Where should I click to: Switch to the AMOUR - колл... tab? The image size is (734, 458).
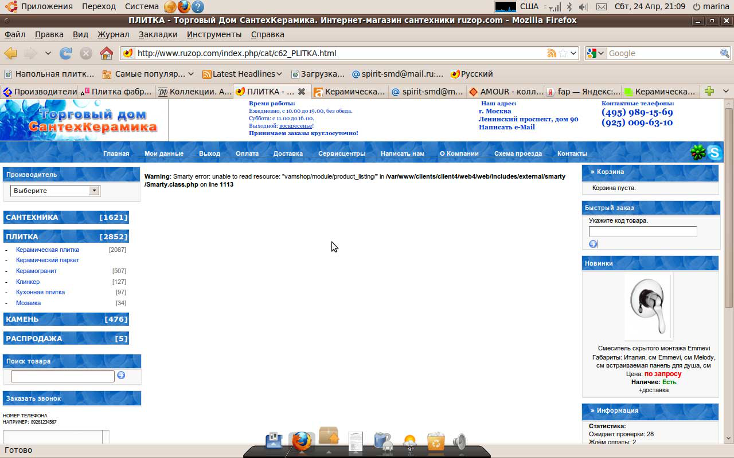pyautogui.click(x=506, y=92)
